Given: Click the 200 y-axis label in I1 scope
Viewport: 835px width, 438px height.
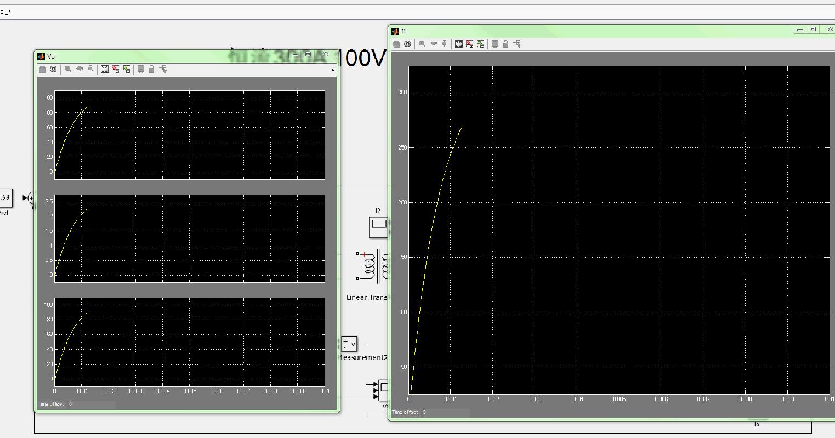Looking at the screenshot, I should pos(402,202).
